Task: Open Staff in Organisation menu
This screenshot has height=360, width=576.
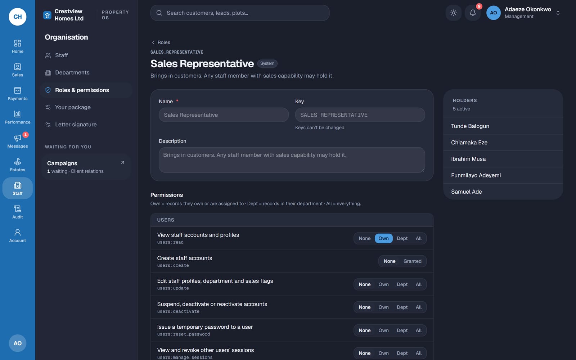Action: coord(86,55)
